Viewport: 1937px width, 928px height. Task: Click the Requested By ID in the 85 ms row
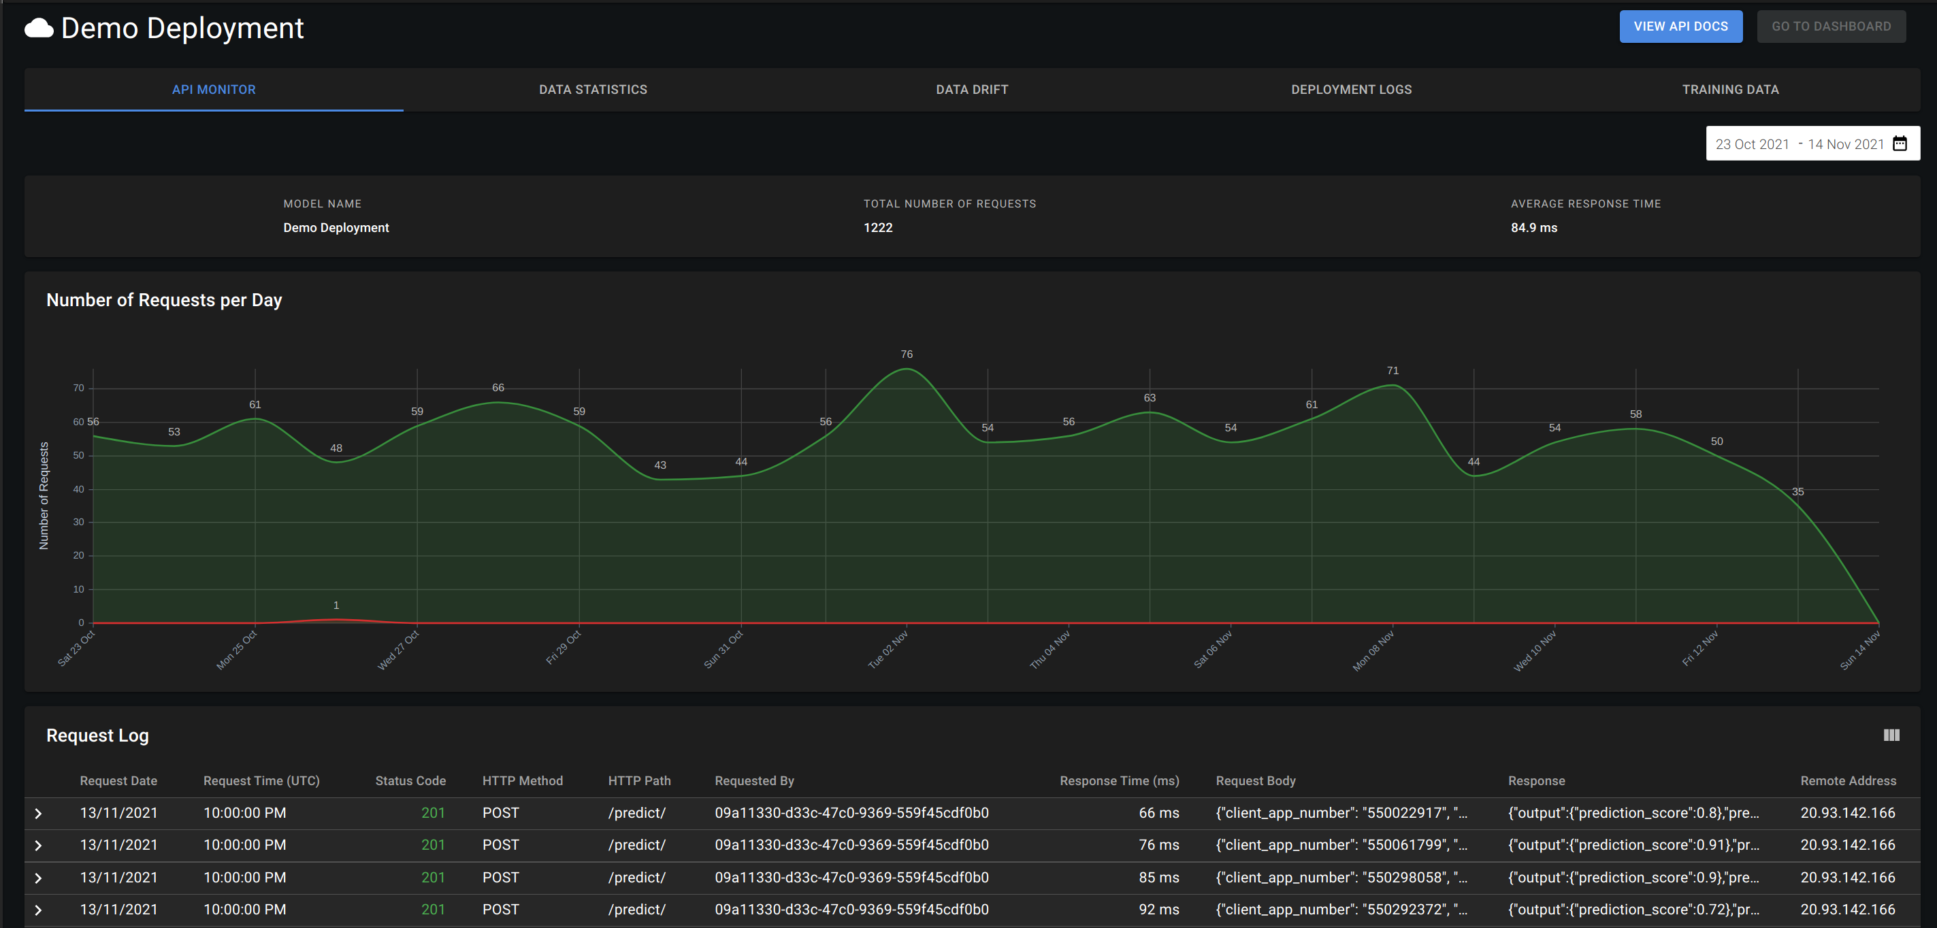tap(851, 878)
